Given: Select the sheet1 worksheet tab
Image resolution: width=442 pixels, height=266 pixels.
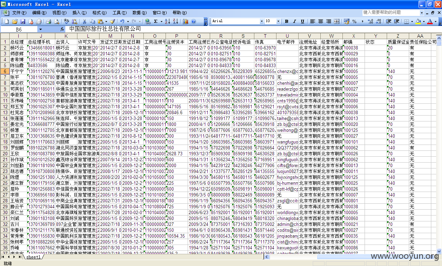Looking at the screenshot, I should [34, 257].
